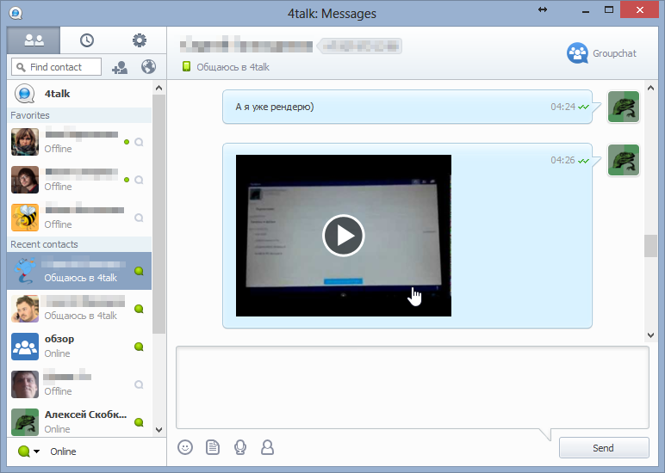
Task: Open the Settings gear tab
Action: click(x=140, y=40)
